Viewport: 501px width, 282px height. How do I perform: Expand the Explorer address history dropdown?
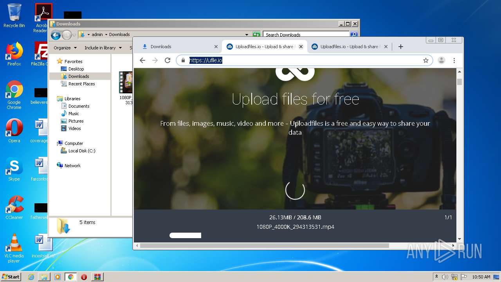click(x=247, y=34)
